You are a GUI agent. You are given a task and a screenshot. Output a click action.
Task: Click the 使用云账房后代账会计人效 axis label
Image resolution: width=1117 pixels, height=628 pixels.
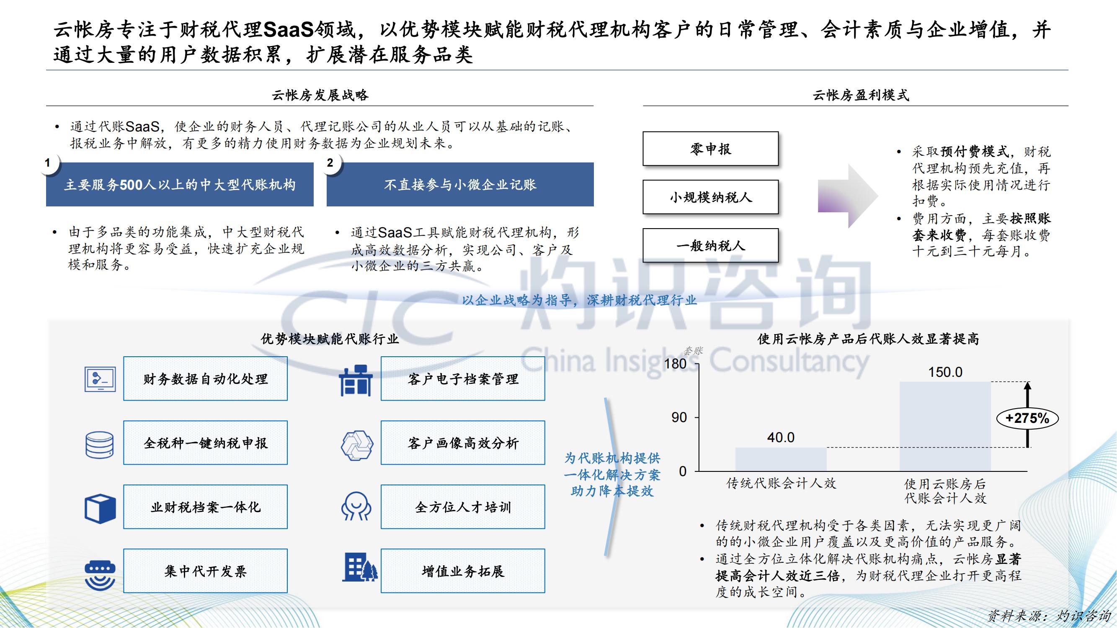(945, 491)
